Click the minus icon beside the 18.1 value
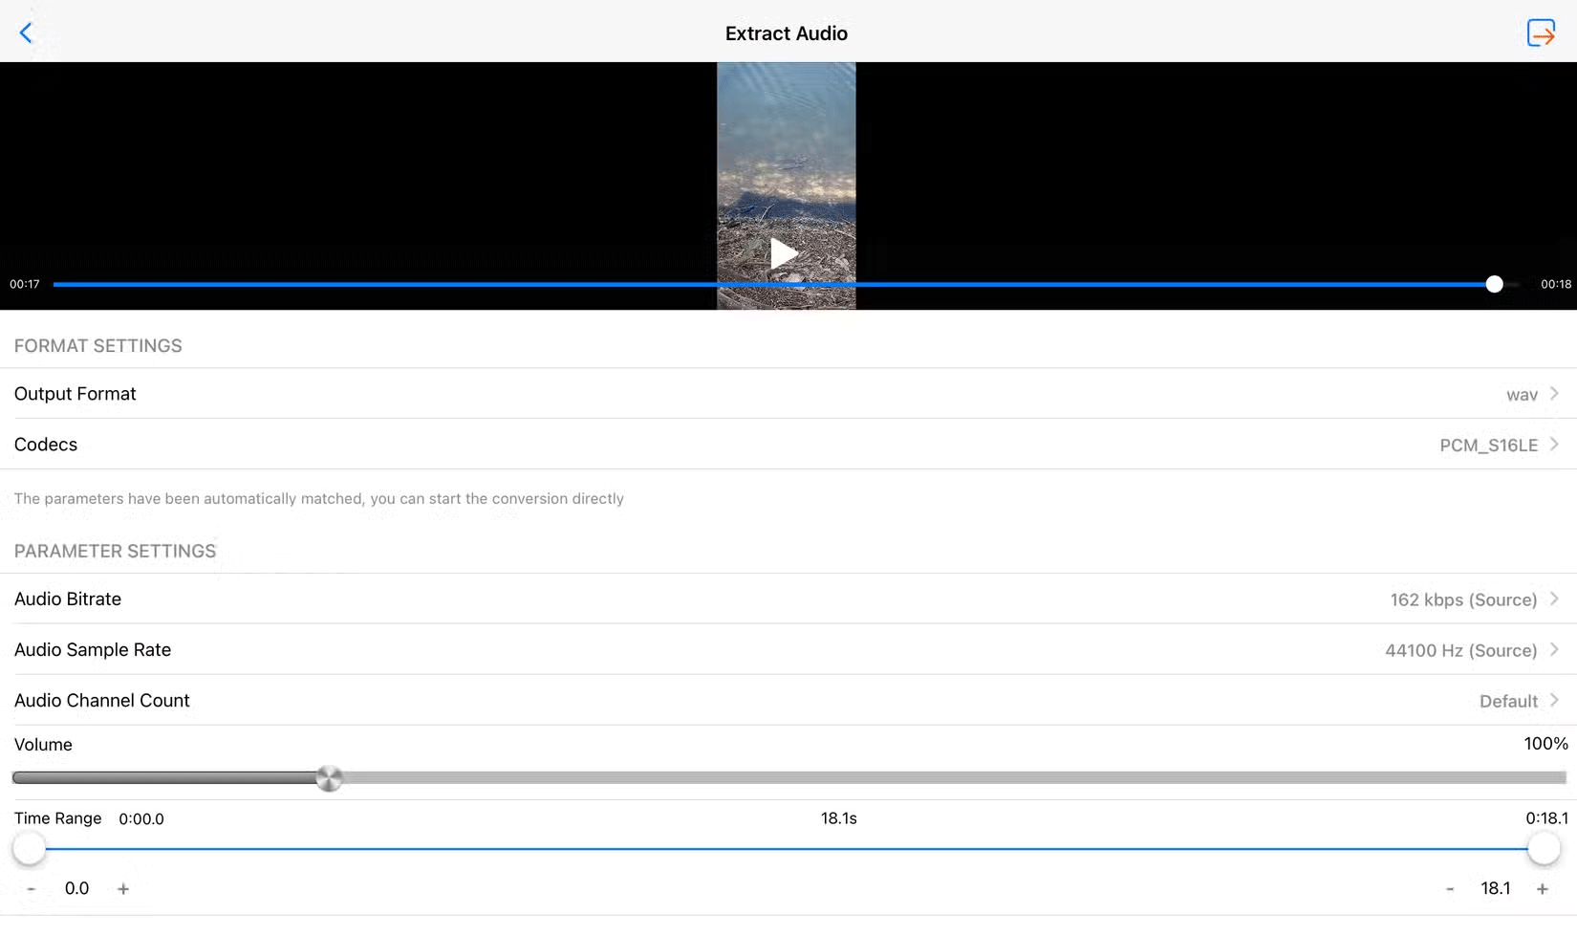 1449,888
